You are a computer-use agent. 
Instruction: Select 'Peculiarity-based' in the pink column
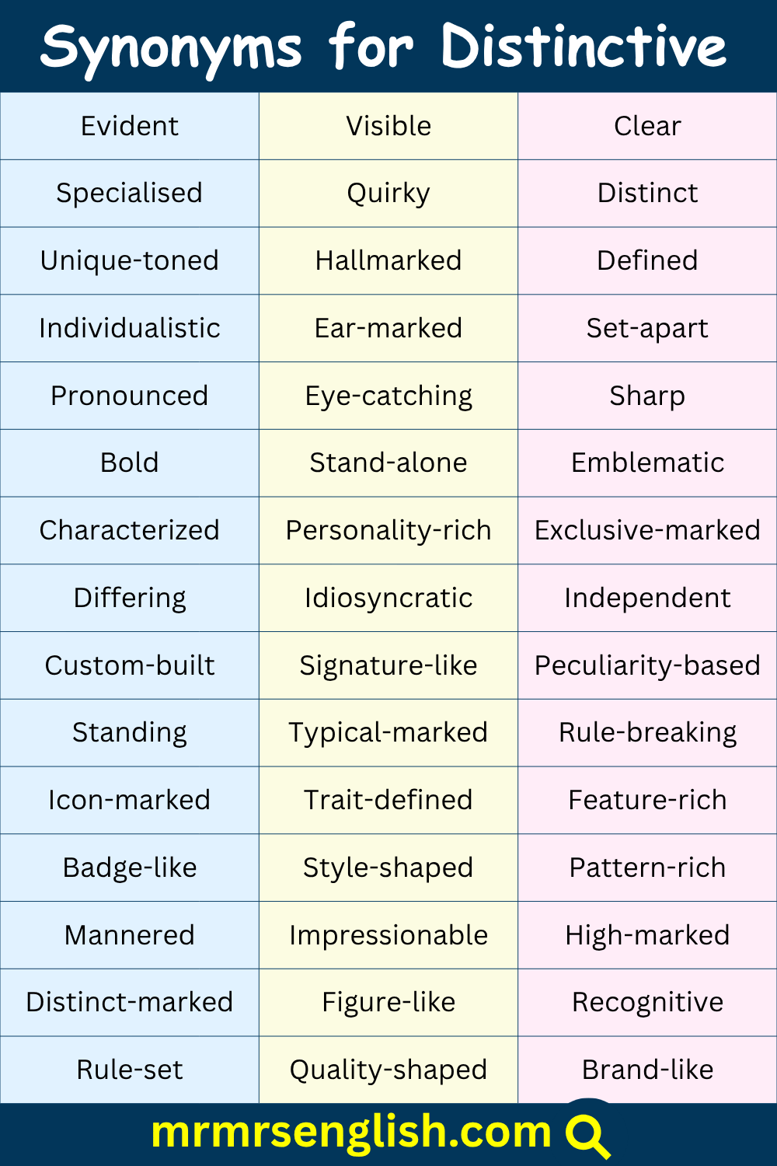647,665
